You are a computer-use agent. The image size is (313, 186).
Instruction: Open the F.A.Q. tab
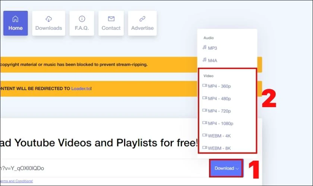(82, 23)
